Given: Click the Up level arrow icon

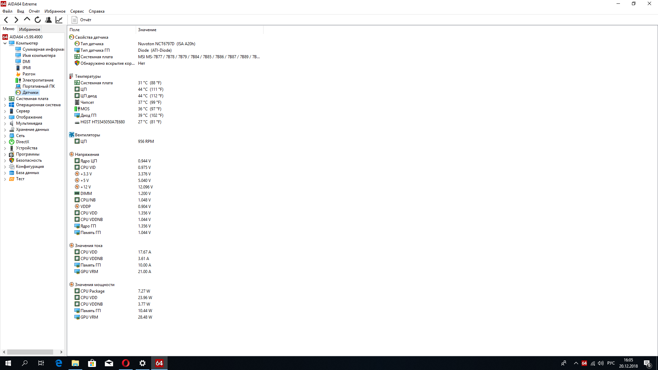Looking at the screenshot, I should (27, 20).
